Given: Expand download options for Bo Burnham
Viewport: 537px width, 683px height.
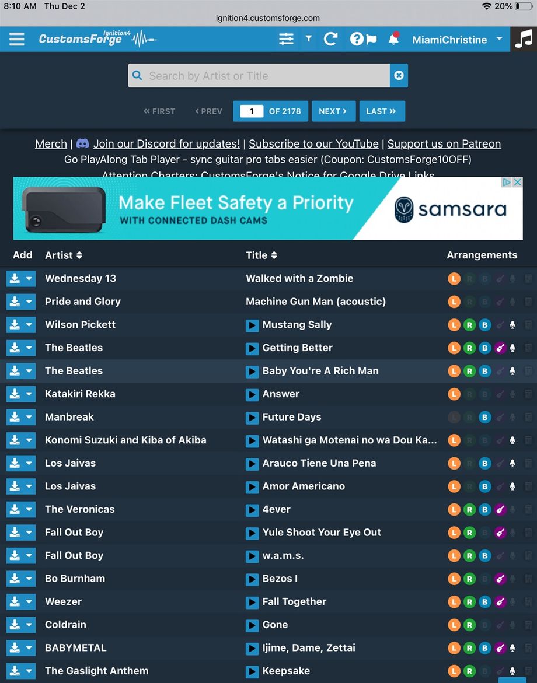Looking at the screenshot, I should (29, 579).
